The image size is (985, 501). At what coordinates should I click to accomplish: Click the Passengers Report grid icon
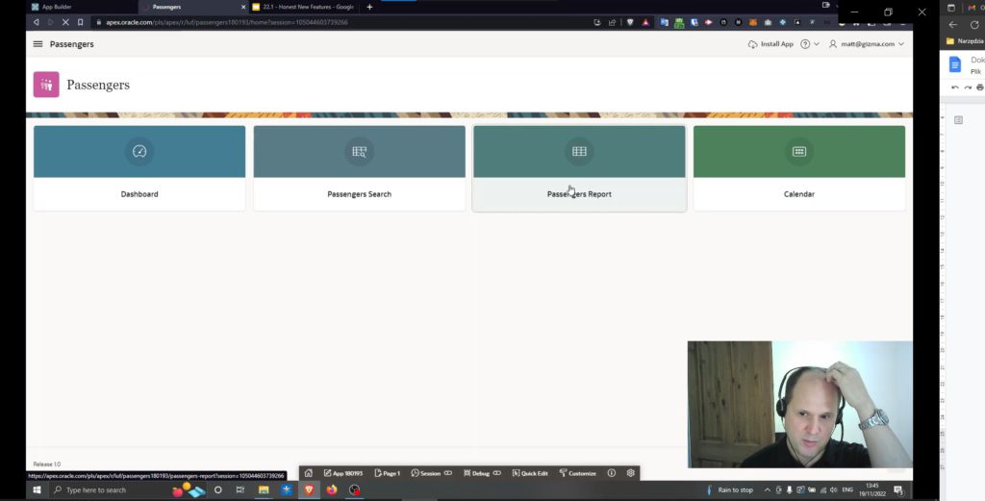pyautogui.click(x=579, y=151)
